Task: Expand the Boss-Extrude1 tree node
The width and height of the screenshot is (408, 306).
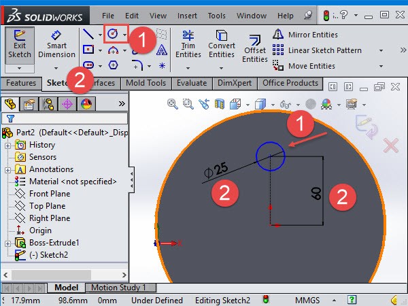Action: click(7, 243)
